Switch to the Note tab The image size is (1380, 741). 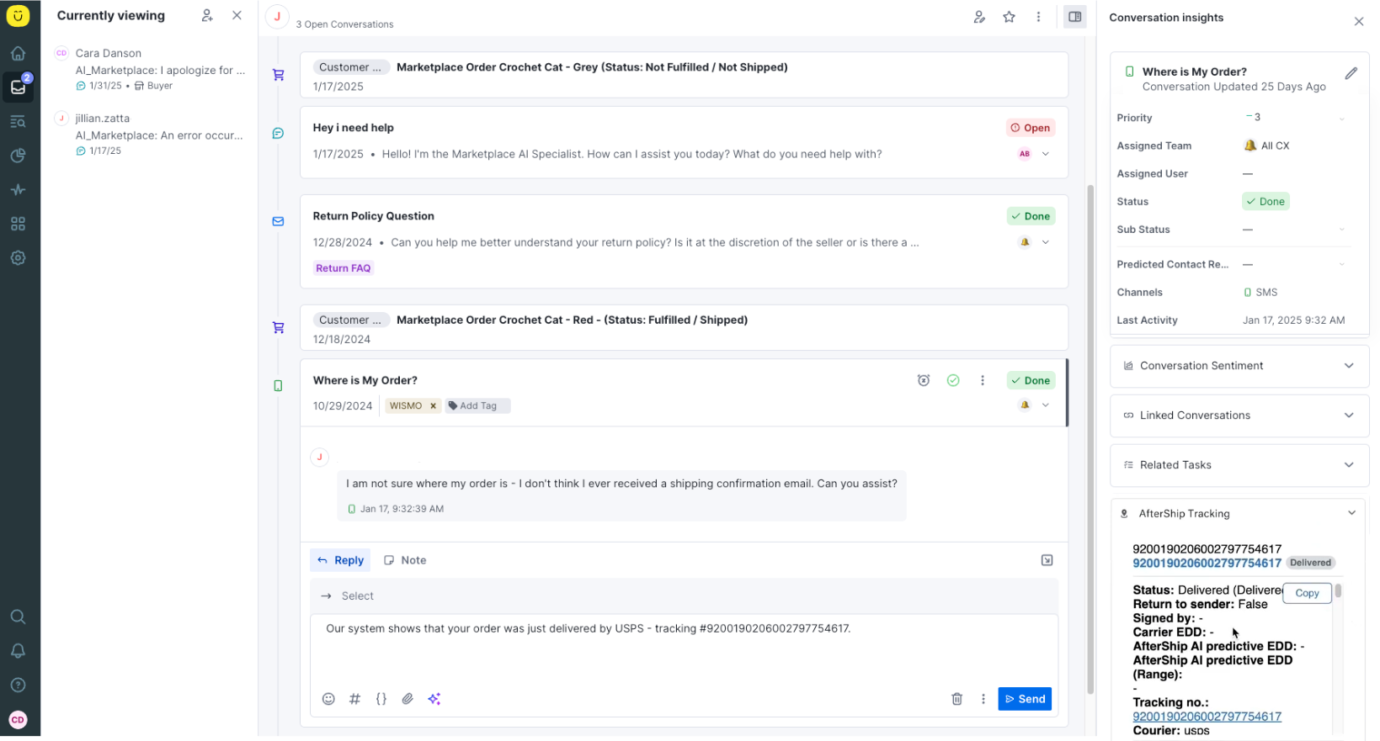pyautogui.click(x=405, y=560)
